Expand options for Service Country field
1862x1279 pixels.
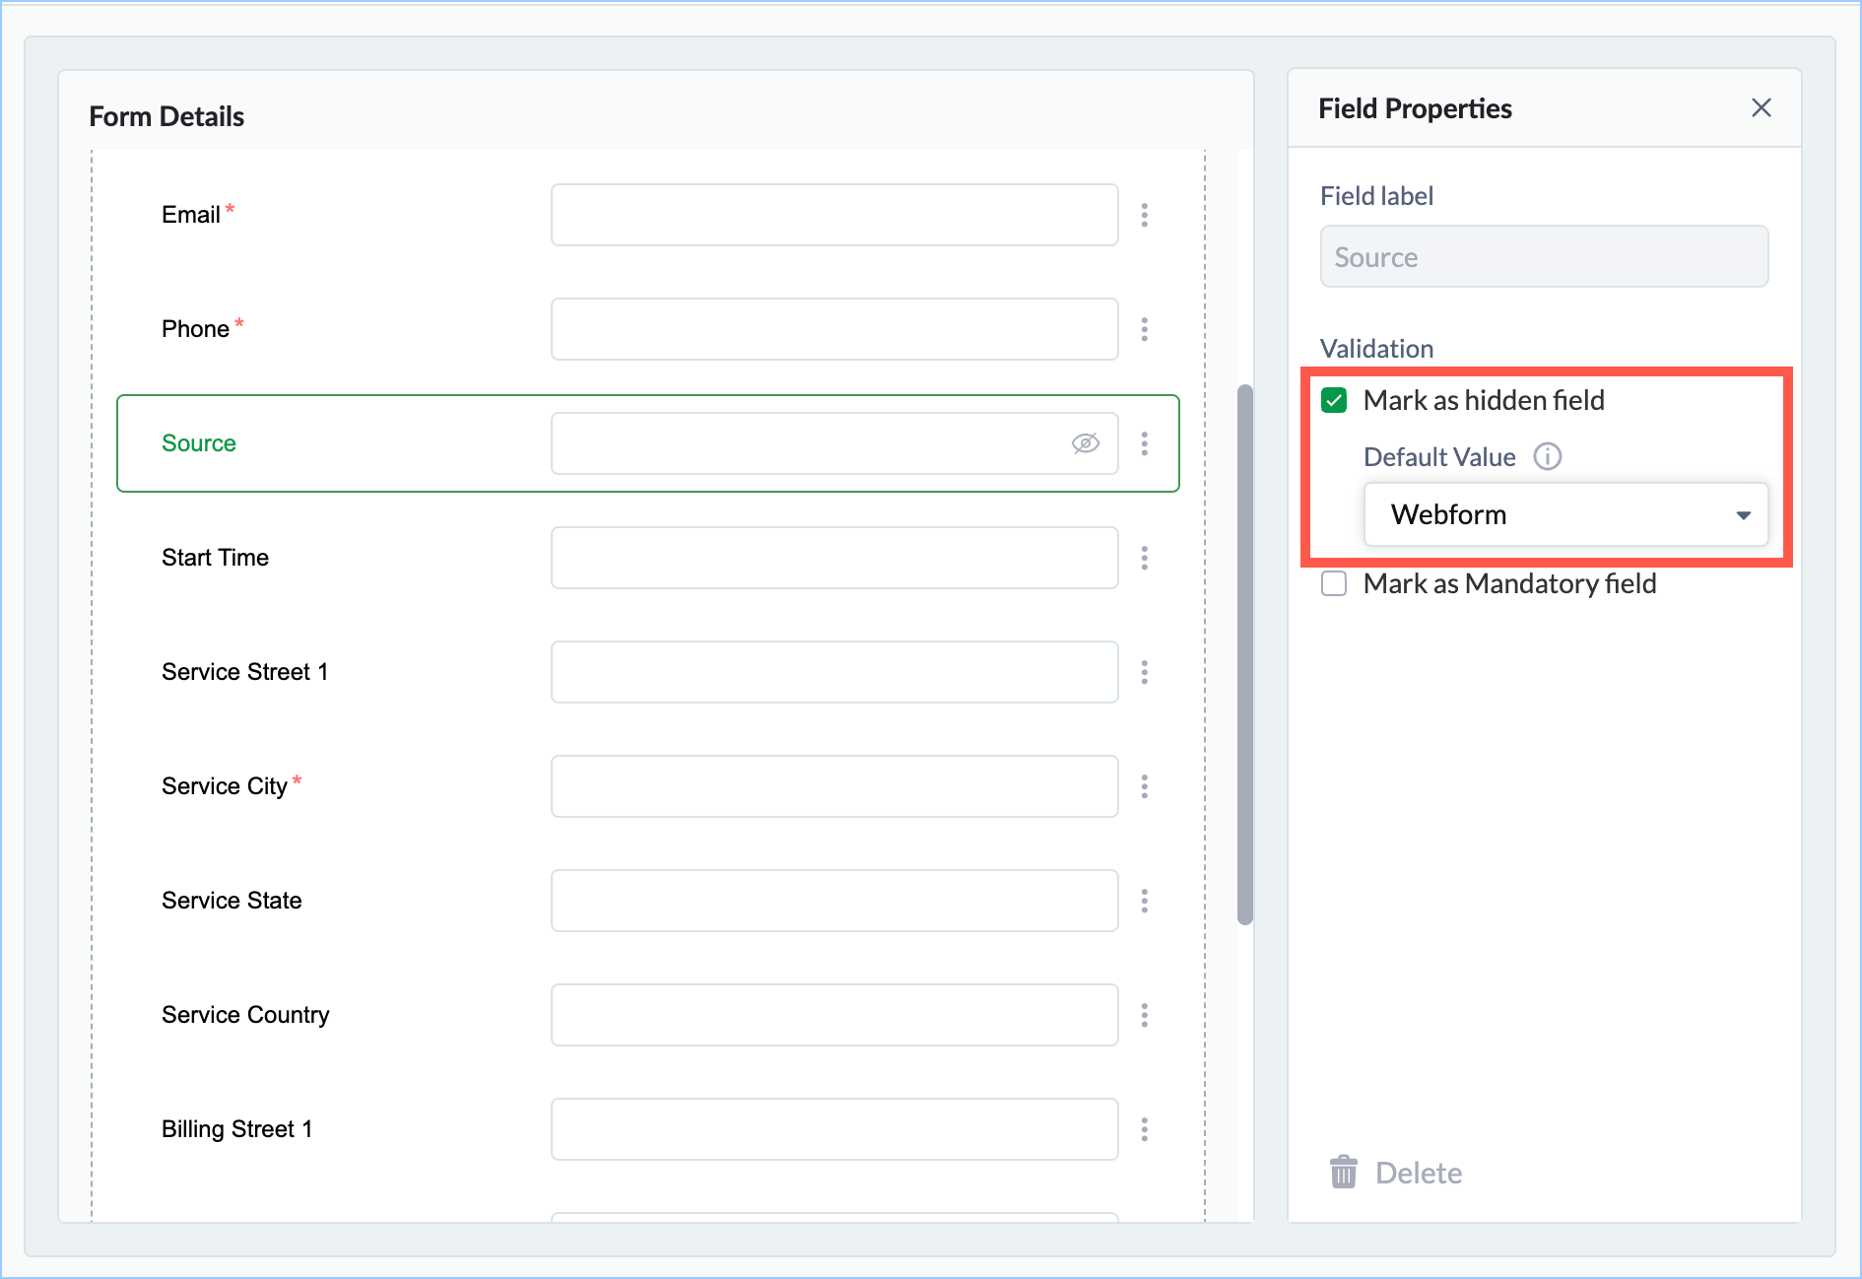(x=1144, y=1015)
